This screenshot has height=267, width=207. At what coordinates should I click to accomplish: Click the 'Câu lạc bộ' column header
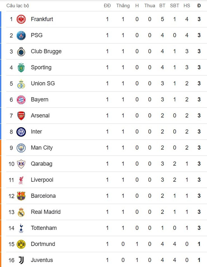coord(18,6)
